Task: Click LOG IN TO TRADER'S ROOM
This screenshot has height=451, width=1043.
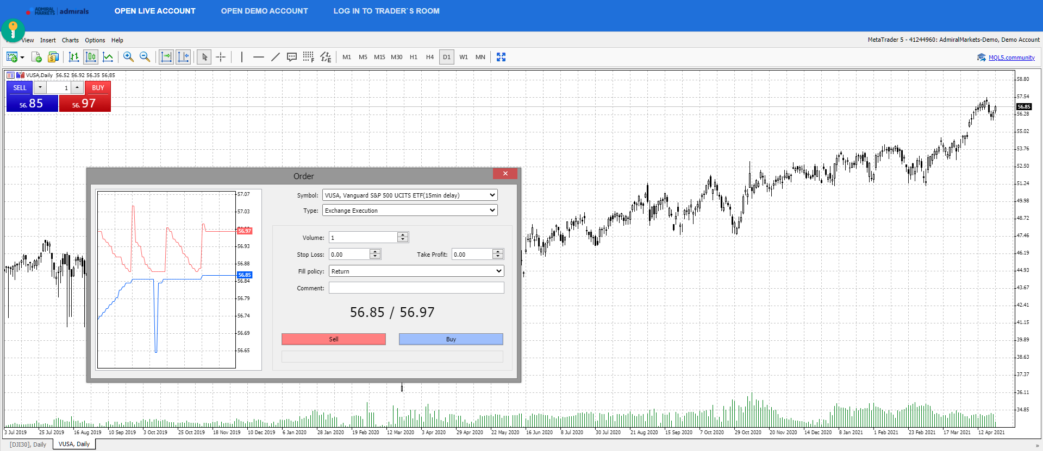Action: click(386, 11)
